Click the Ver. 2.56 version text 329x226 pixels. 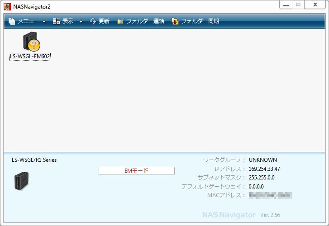click(270, 215)
